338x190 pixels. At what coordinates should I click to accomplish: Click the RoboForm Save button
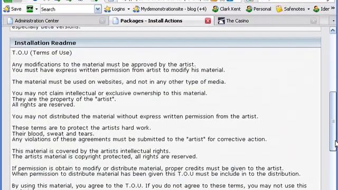pos(12,9)
